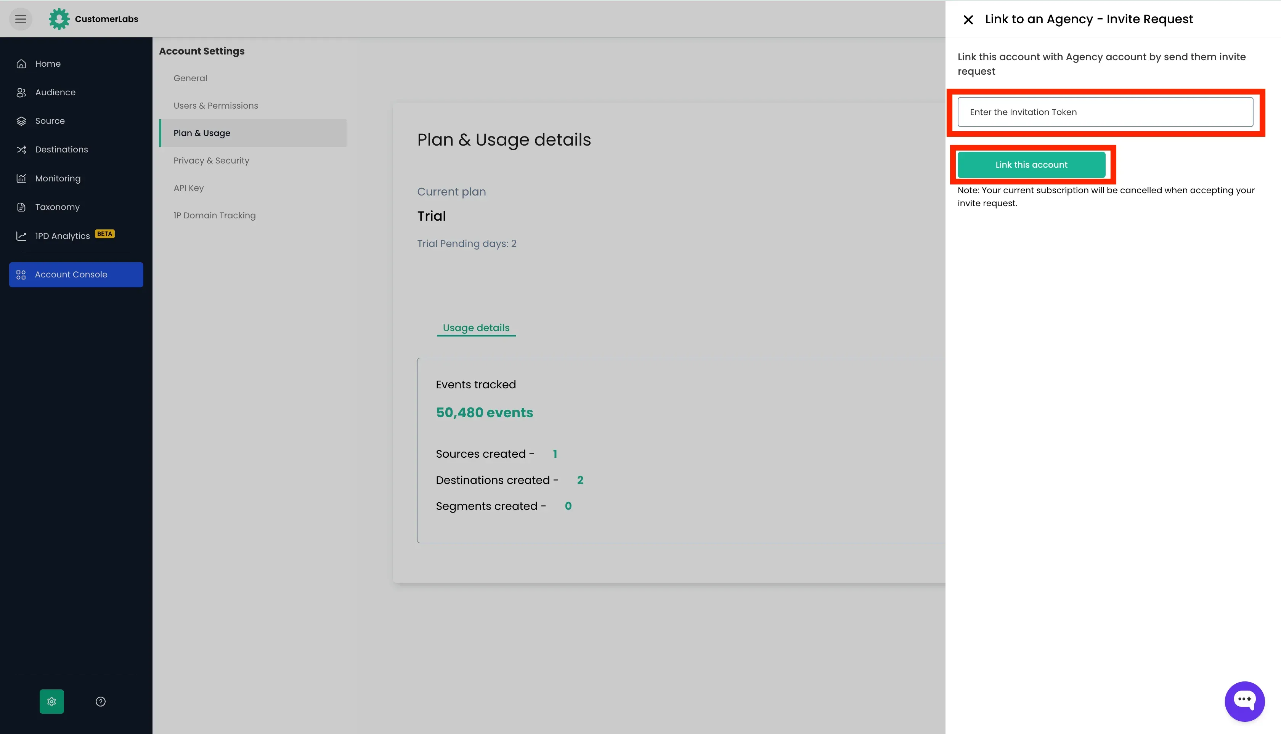
Task: Open the help question mark icon
Action: click(x=101, y=701)
